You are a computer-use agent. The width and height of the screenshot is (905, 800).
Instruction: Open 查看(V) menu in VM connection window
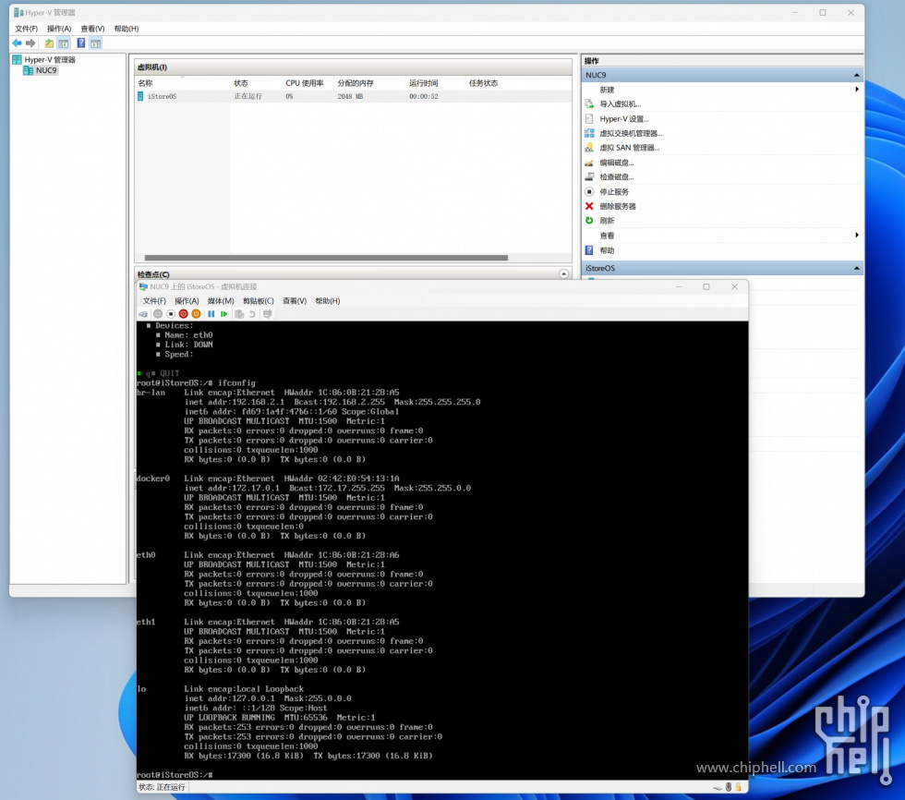[295, 301]
